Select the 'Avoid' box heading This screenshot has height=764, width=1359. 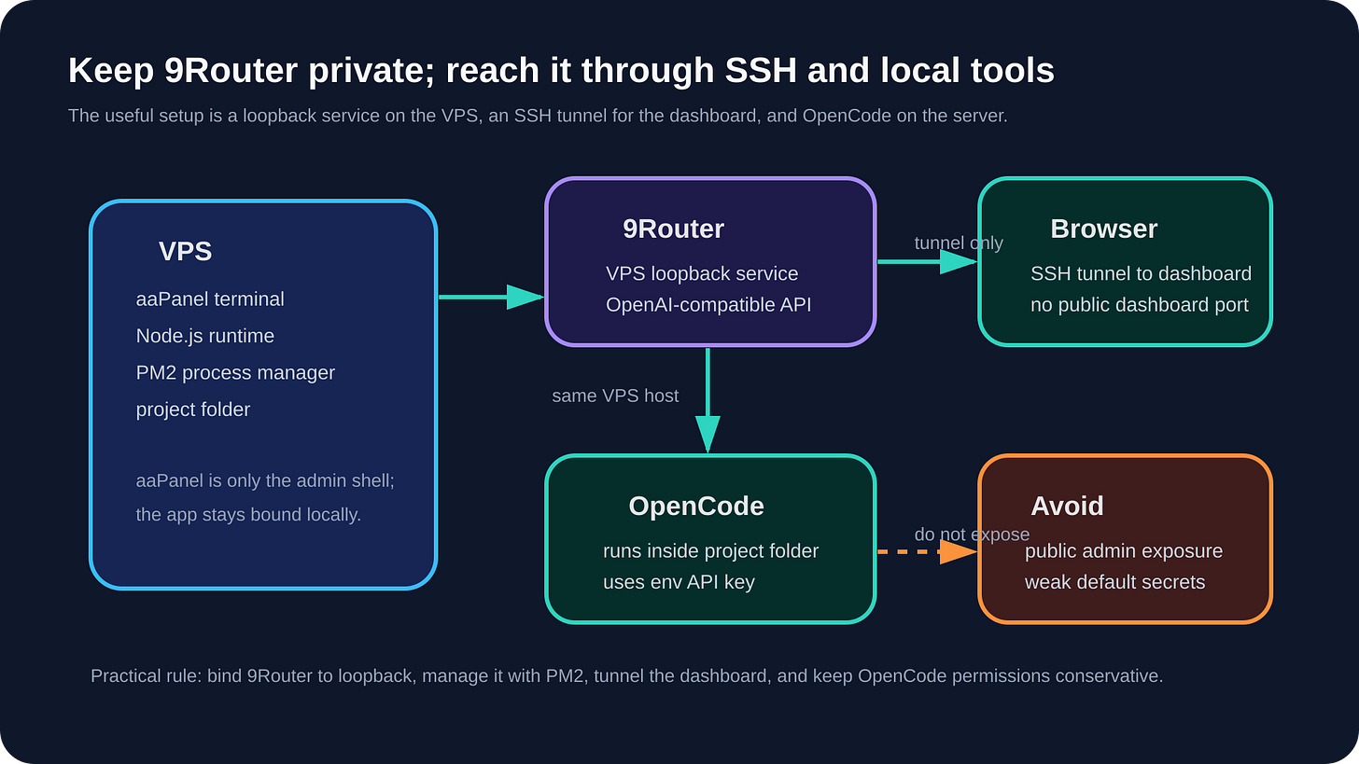pos(1067,507)
